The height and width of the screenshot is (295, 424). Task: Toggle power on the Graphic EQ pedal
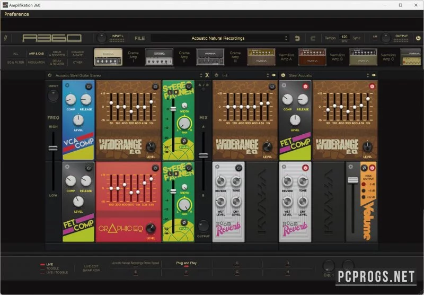[155, 168]
